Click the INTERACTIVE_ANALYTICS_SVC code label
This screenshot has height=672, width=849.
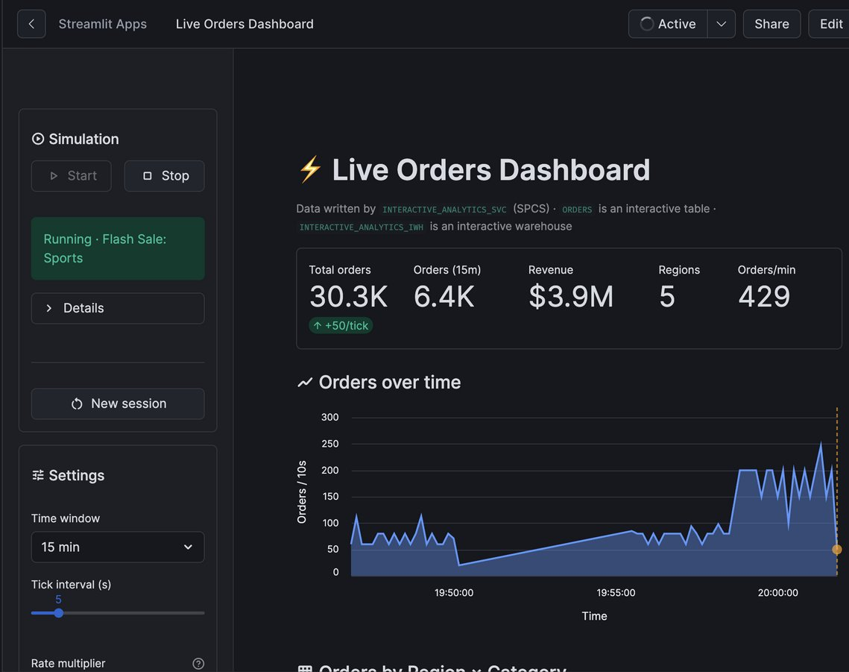pyautogui.click(x=444, y=210)
